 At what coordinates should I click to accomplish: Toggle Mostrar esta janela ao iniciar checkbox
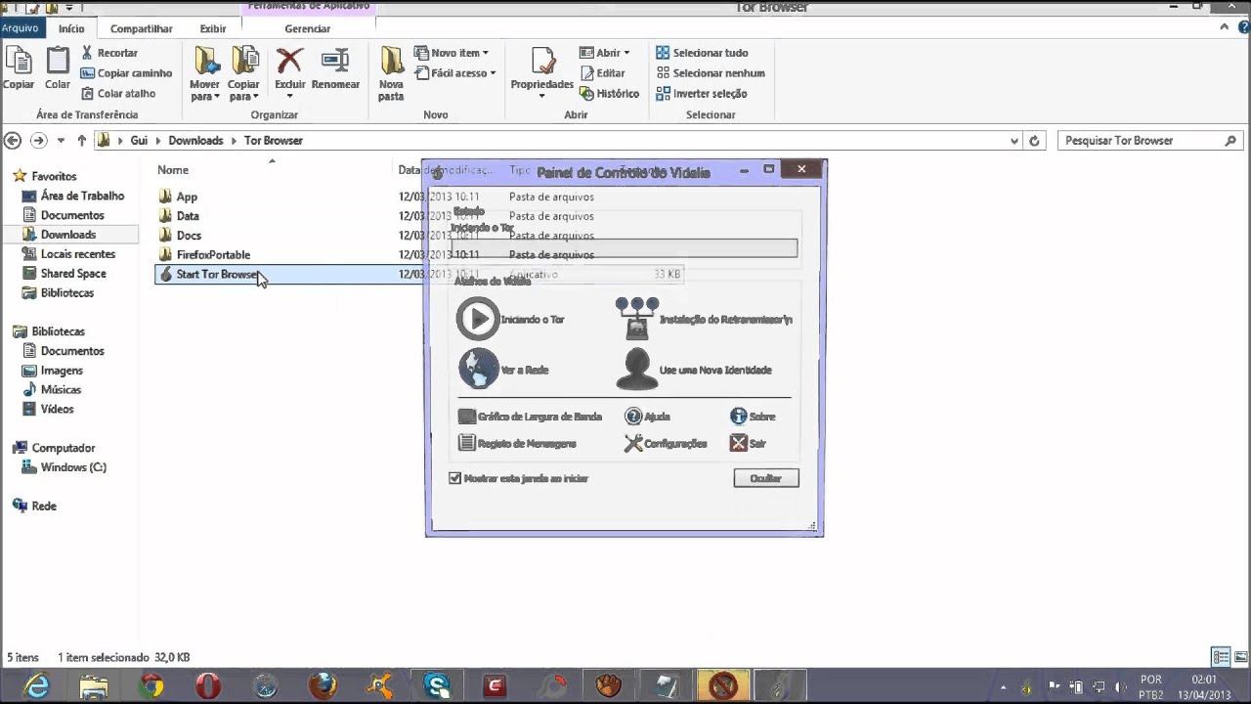[x=454, y=478]
